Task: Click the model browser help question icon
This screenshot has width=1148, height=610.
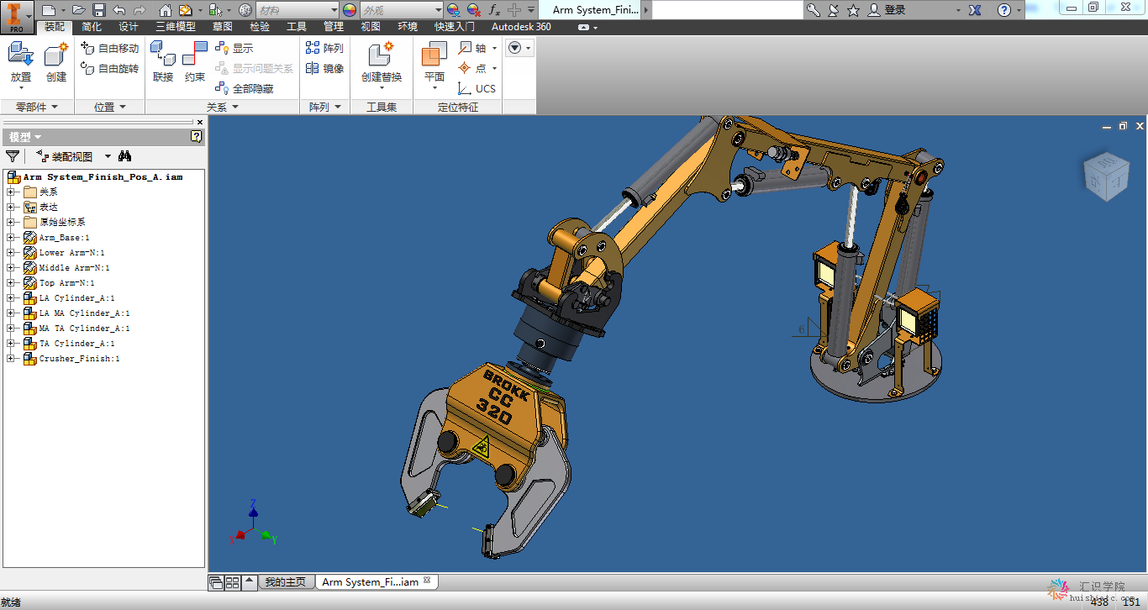Action: click(x=196, y=136)
